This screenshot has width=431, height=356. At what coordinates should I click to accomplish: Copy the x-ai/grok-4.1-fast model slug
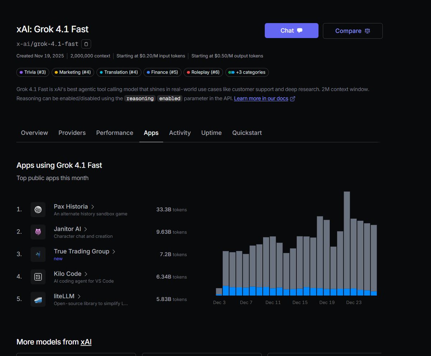(x=86, y=44)
